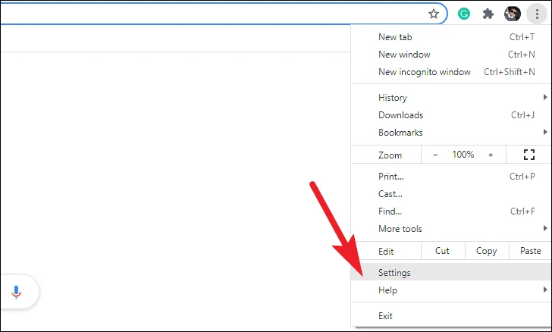
Task: Expand the History submenu
Action: (451, 98)
